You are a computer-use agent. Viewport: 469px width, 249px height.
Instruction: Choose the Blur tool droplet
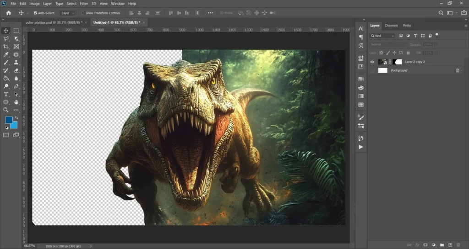[16, 79]
